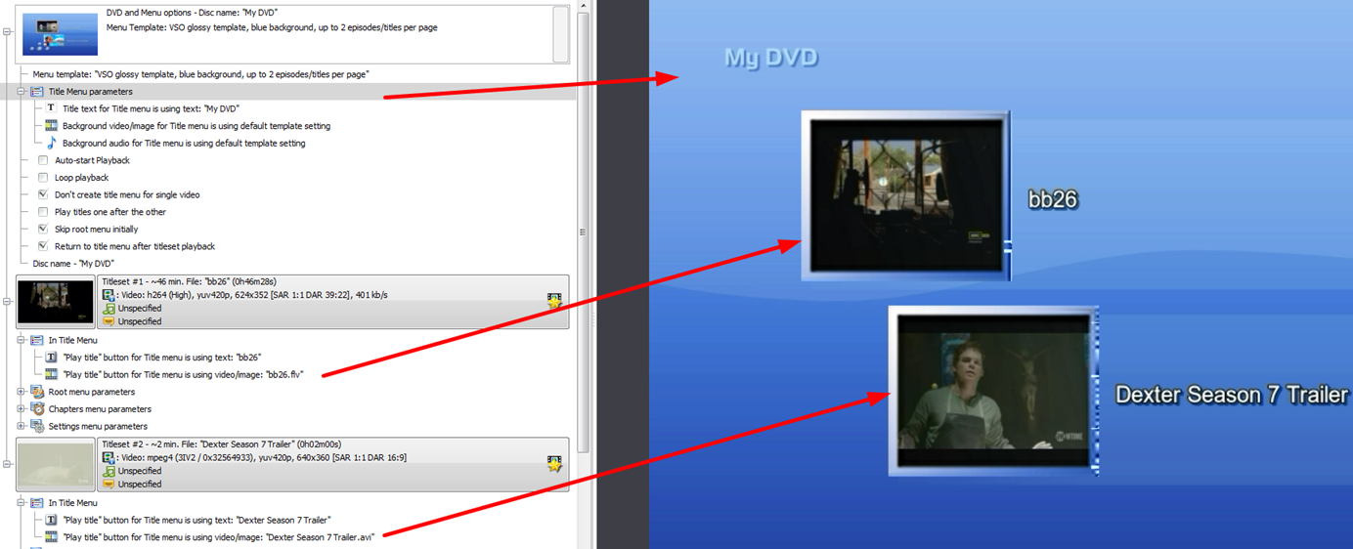Select the Settings menu parameters row
Screen dimensions: 1353x549
click(98, 426)
